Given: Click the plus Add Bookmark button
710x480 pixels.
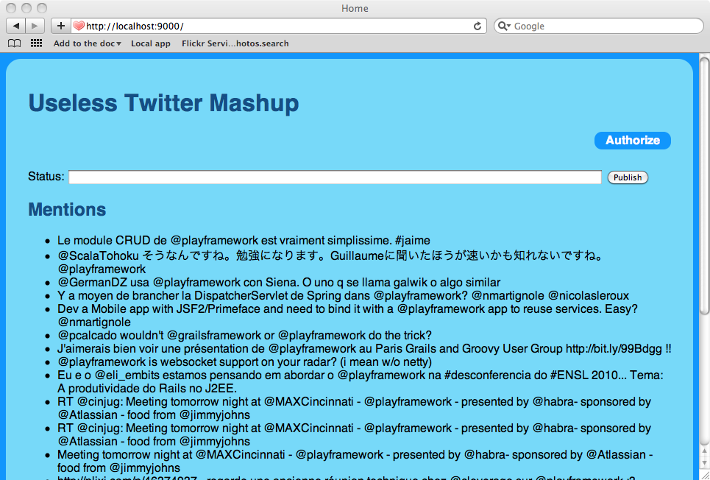Looking at the screenshot, I should (x=60, y=26).
